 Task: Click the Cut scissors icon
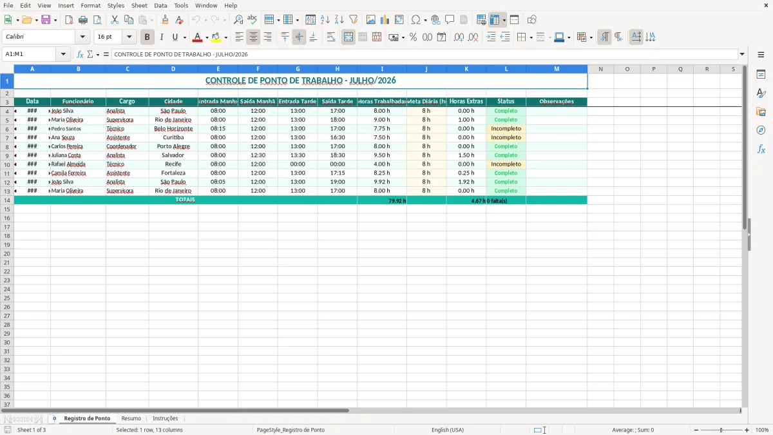click(115, 20)
